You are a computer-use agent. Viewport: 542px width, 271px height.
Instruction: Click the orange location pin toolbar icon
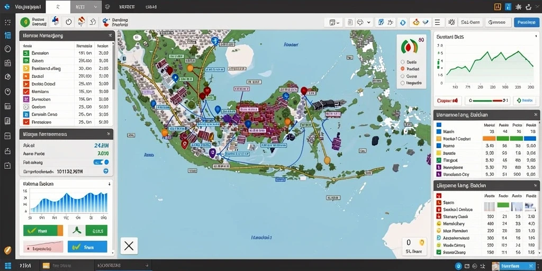coord(416,22)
